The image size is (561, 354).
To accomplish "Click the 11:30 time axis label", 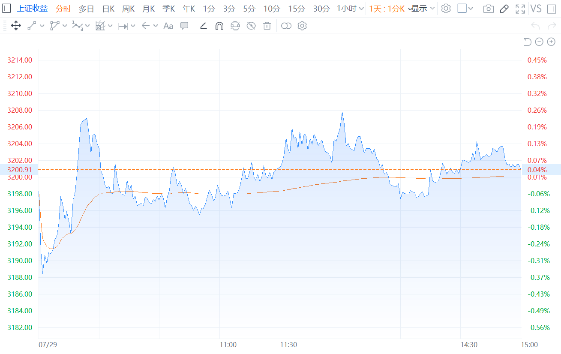I will (288, 345).
